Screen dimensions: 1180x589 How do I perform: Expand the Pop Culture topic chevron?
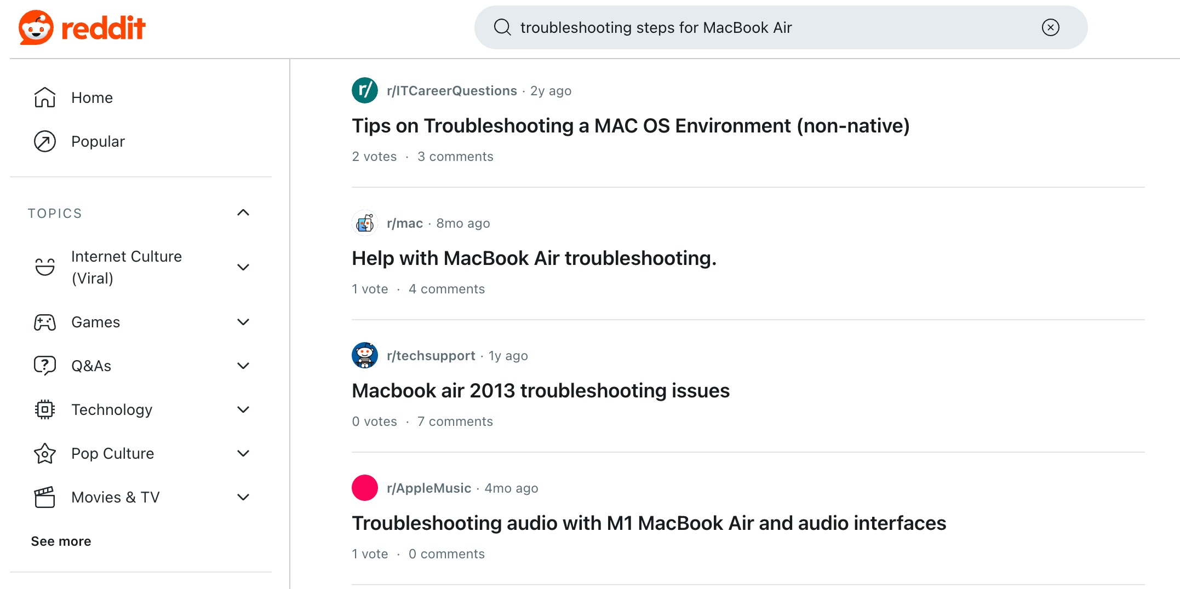[243, 453]
